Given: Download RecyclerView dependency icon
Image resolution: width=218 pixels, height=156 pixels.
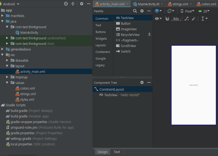Looking at the screenshot, I should pyautogui.click(x=149, y=34).
